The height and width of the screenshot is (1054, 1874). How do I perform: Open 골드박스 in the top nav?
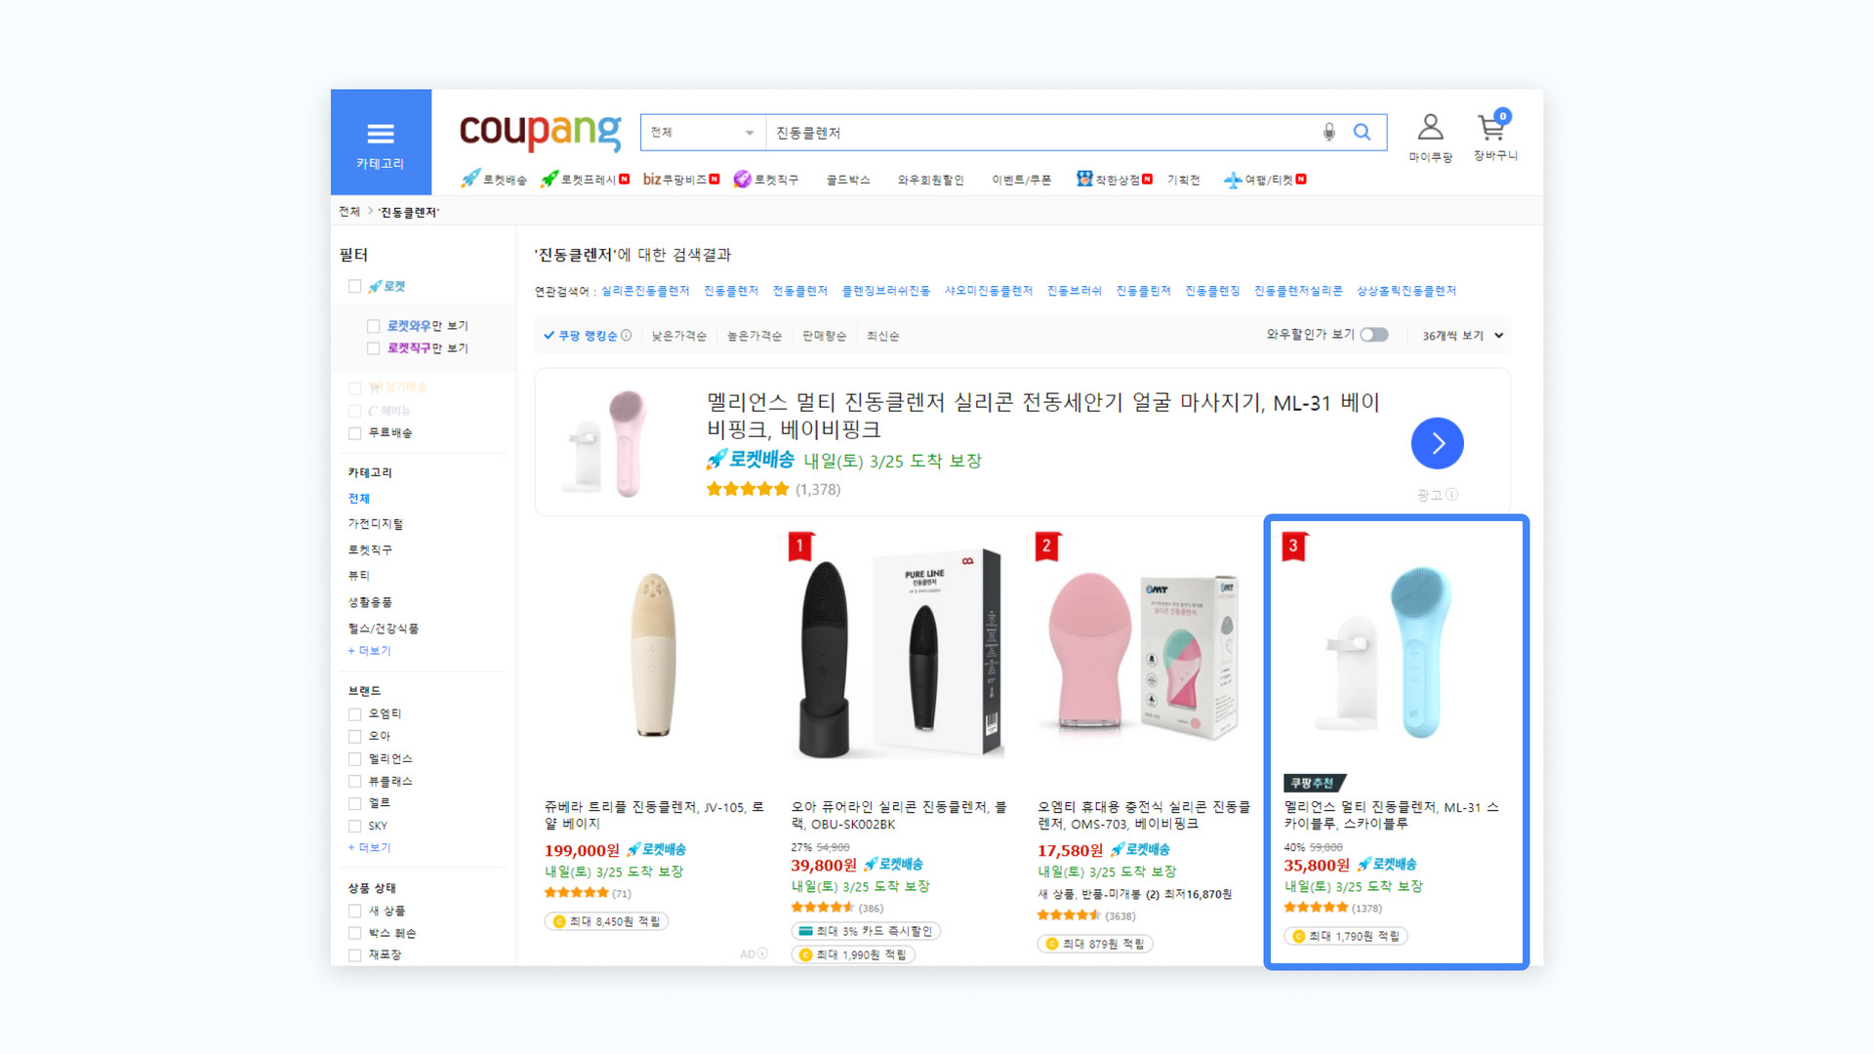pos(847,180)
